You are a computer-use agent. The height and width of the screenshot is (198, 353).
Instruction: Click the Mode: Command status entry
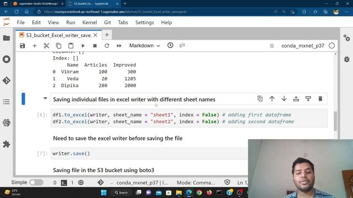196,183
